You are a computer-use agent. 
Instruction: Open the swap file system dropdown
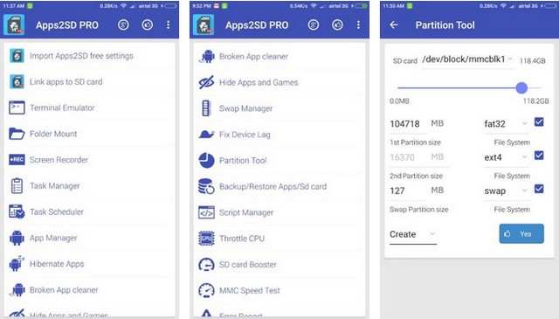[506, 191]
